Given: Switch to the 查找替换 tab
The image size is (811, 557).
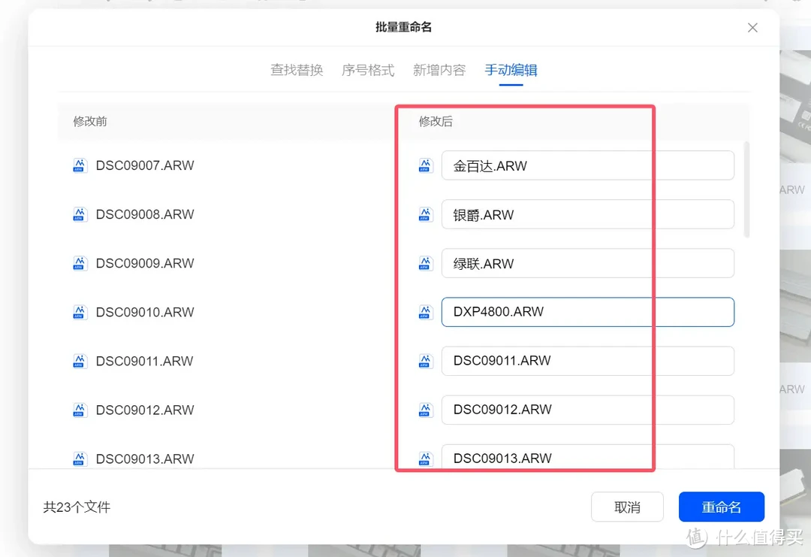Looking at the screenshot, I should (x=297, y=70).
